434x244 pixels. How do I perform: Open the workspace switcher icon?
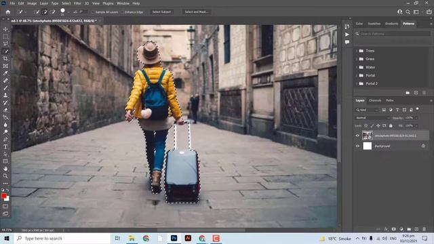(416, 12)
